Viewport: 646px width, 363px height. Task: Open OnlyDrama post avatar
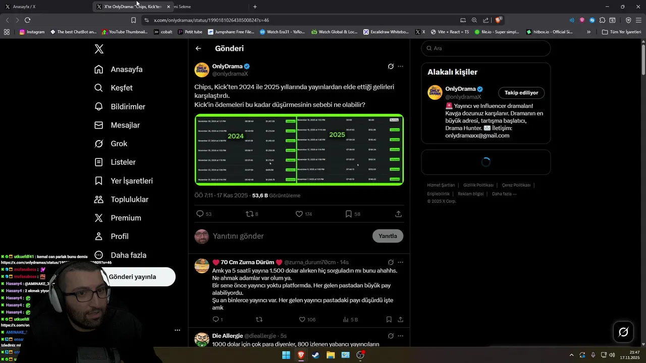[202, 70]
